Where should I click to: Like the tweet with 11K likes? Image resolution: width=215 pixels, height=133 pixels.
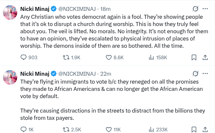[x=109, y=129]
